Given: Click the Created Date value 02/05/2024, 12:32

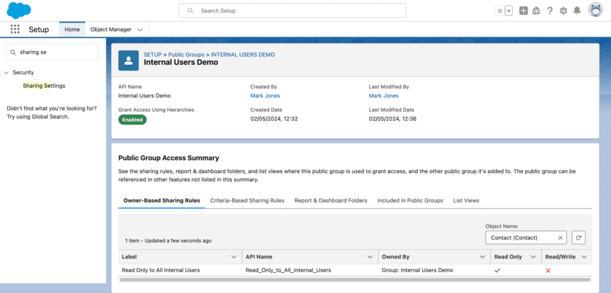Looking at the screenshot, I should [274, 119].
